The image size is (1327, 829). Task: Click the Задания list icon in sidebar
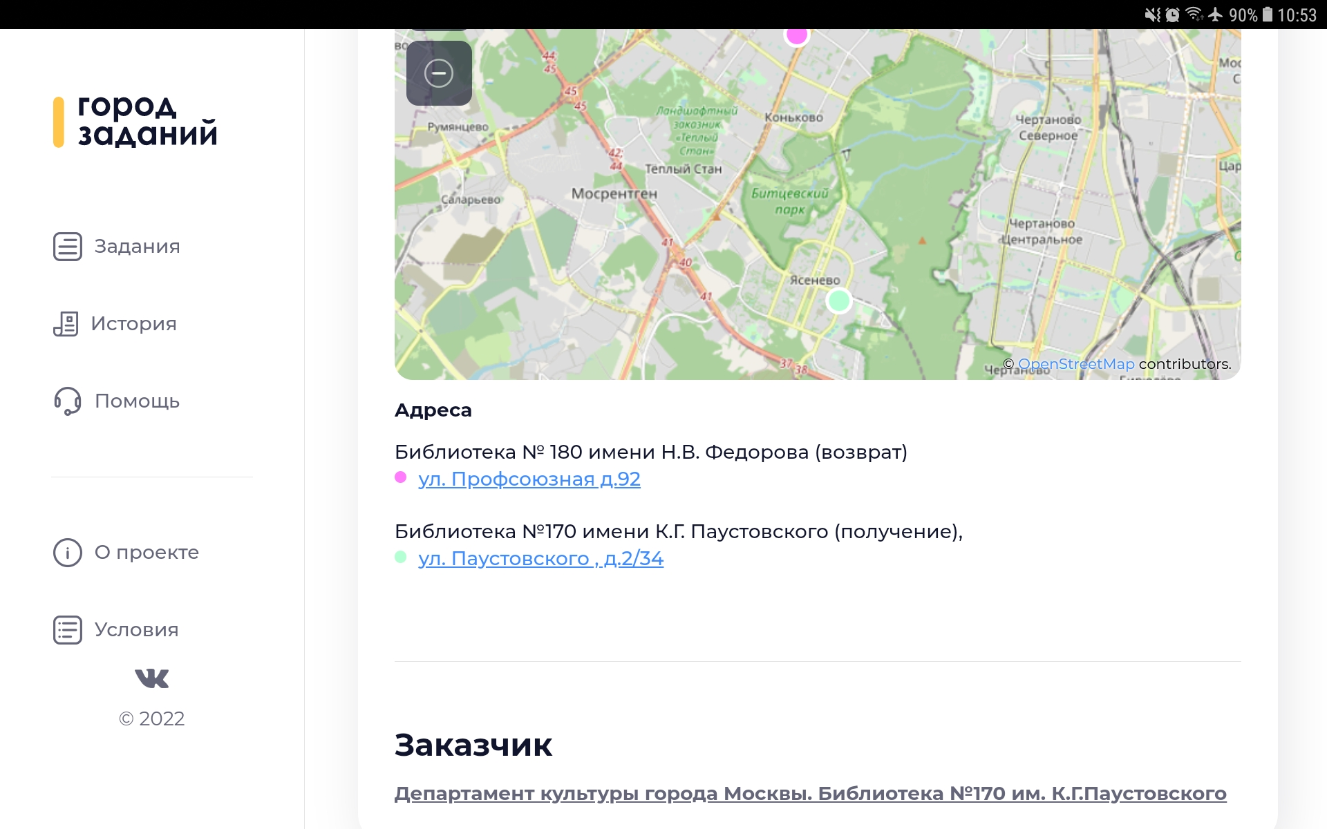click(x=68, y=247)
